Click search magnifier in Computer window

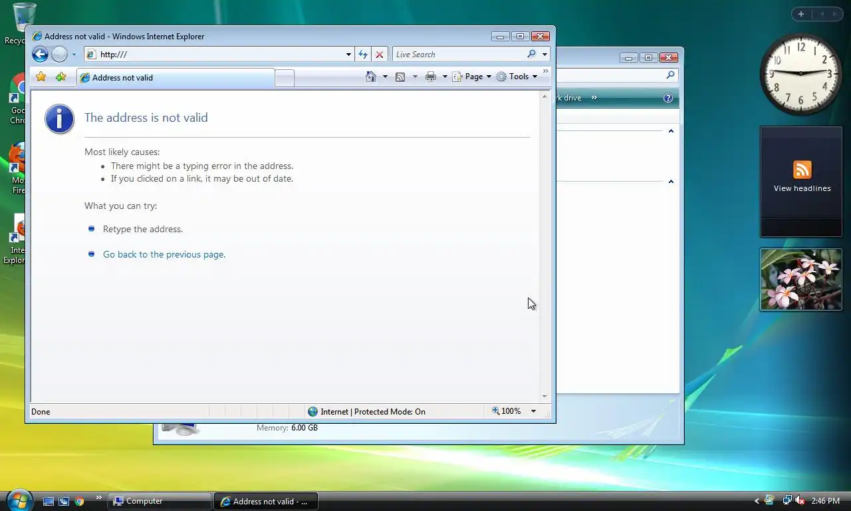670,75
